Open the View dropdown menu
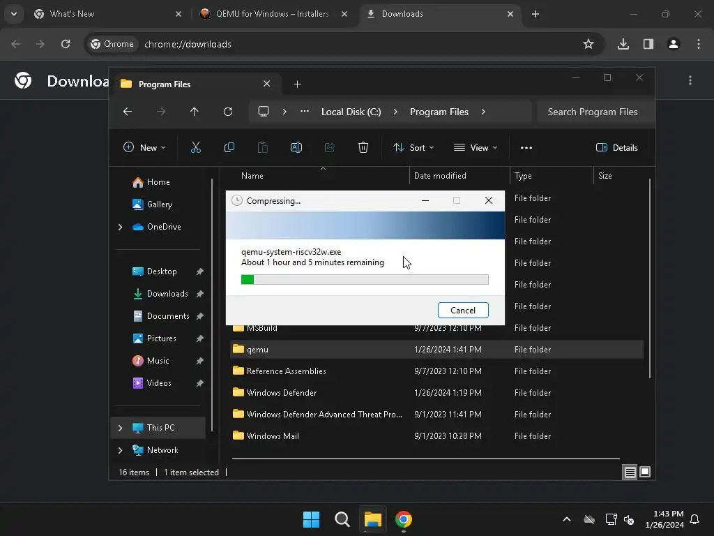Viewport: 714px width, 536px height. (x=476, y=148)
